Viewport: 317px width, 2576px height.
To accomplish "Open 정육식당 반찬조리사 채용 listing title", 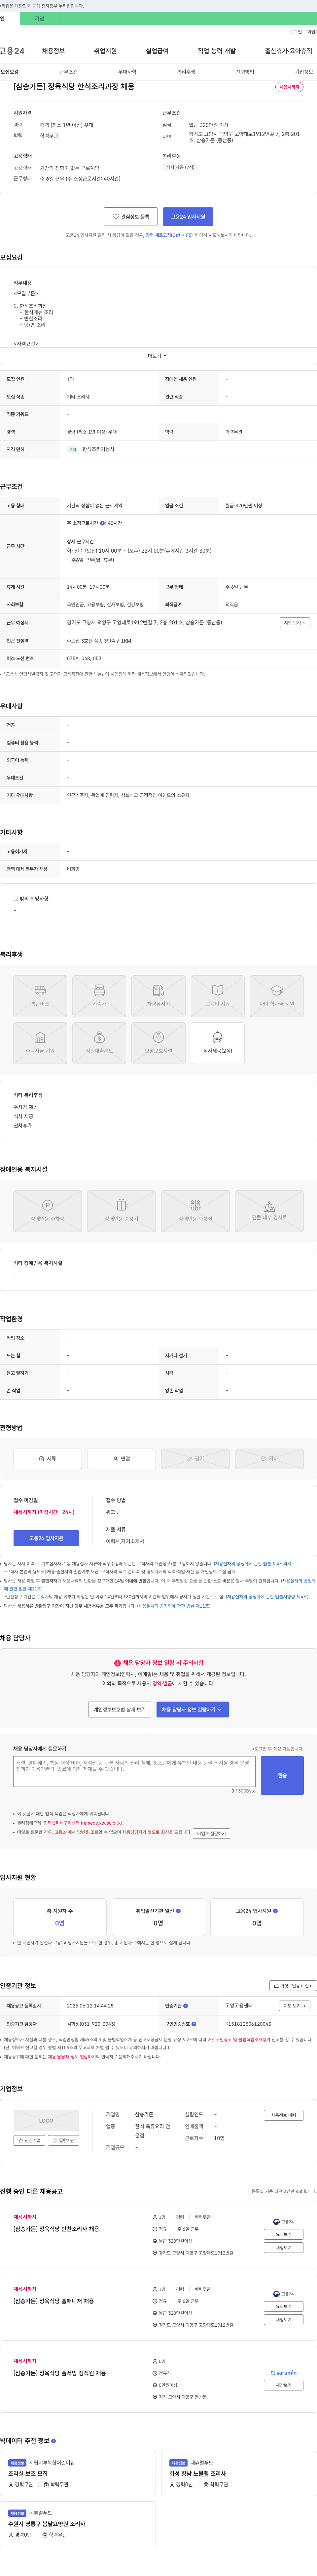I will click(x=56, y=2229).
